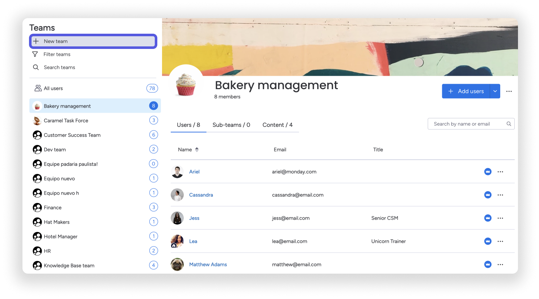Click the HR team avatar icon
Image resolution: width=539 pixels, height=299 pixels.
point(37,251)
